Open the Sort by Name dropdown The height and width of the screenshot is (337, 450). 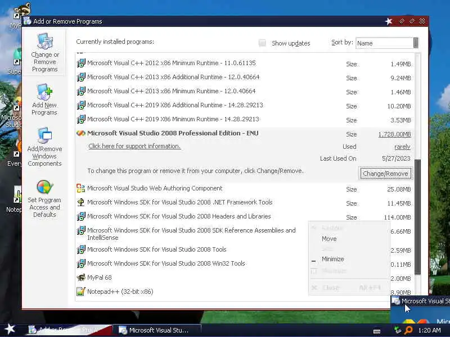(387, 43)
